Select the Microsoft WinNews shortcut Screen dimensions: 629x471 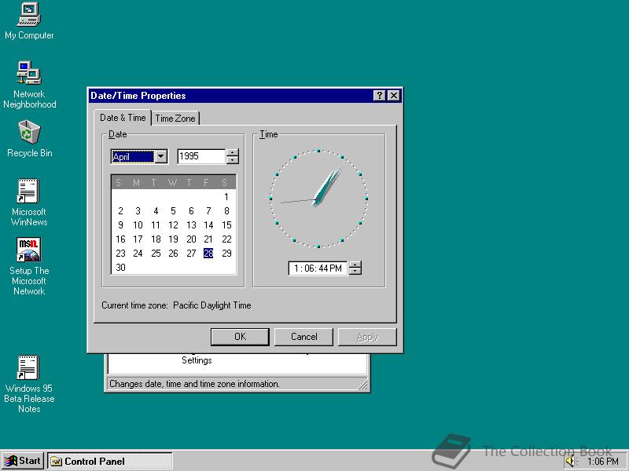pos(29,203)
